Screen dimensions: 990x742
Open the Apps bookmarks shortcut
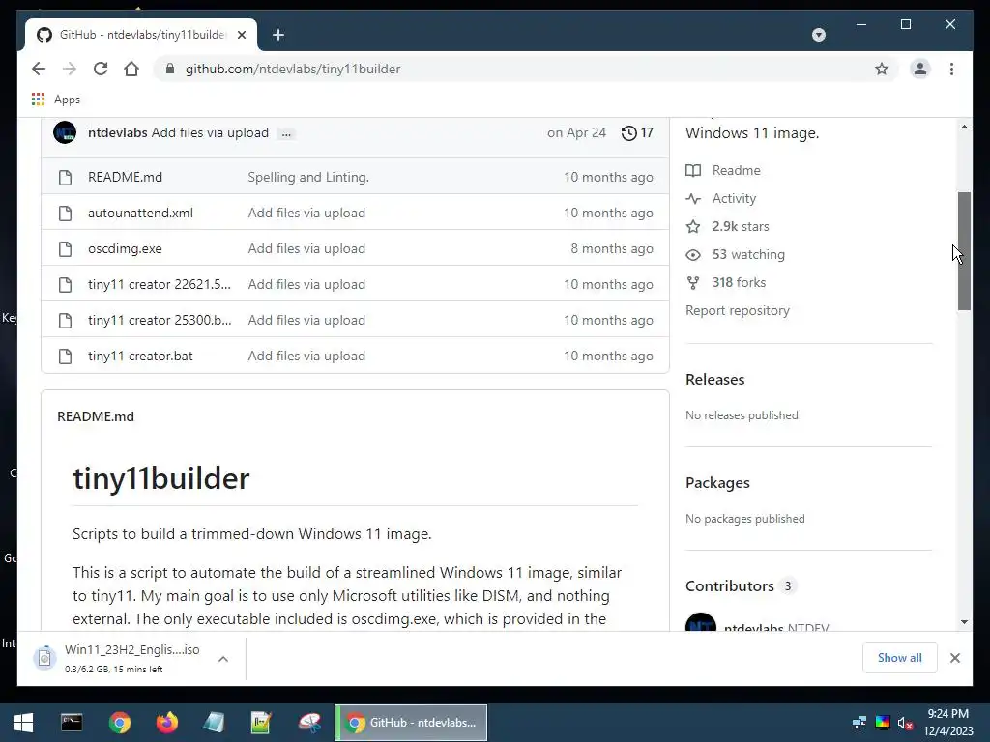click(x=55, y=100)
